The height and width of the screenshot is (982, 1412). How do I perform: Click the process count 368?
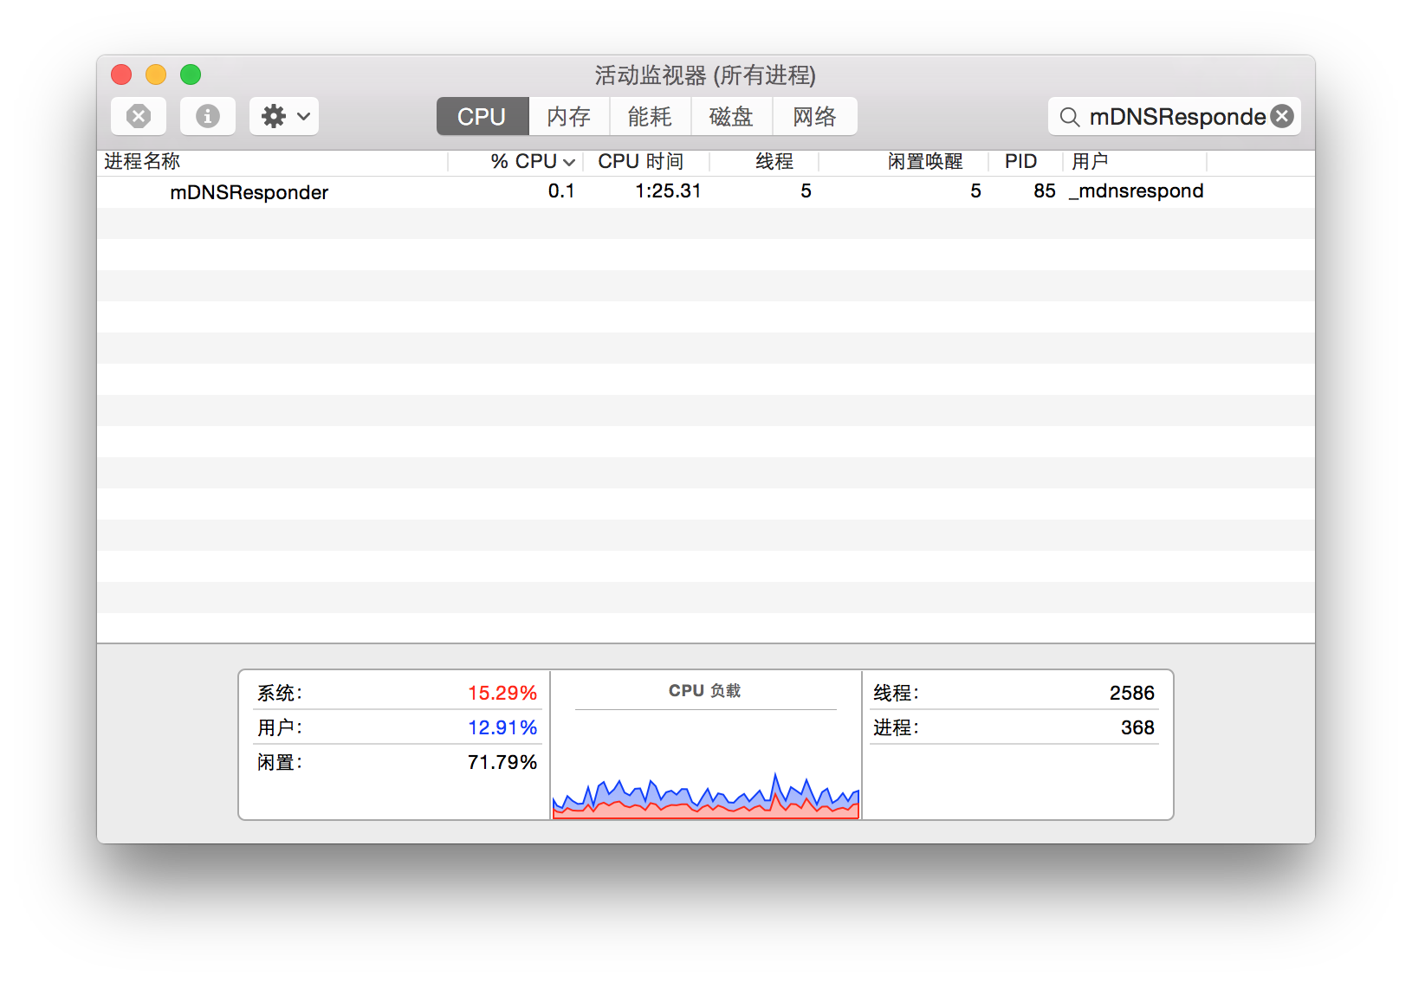tap(1137, 727)
